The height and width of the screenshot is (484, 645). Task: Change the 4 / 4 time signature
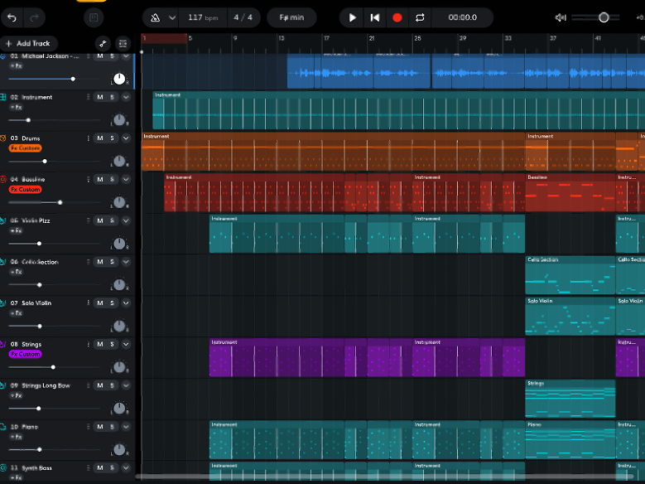[243, 17]
